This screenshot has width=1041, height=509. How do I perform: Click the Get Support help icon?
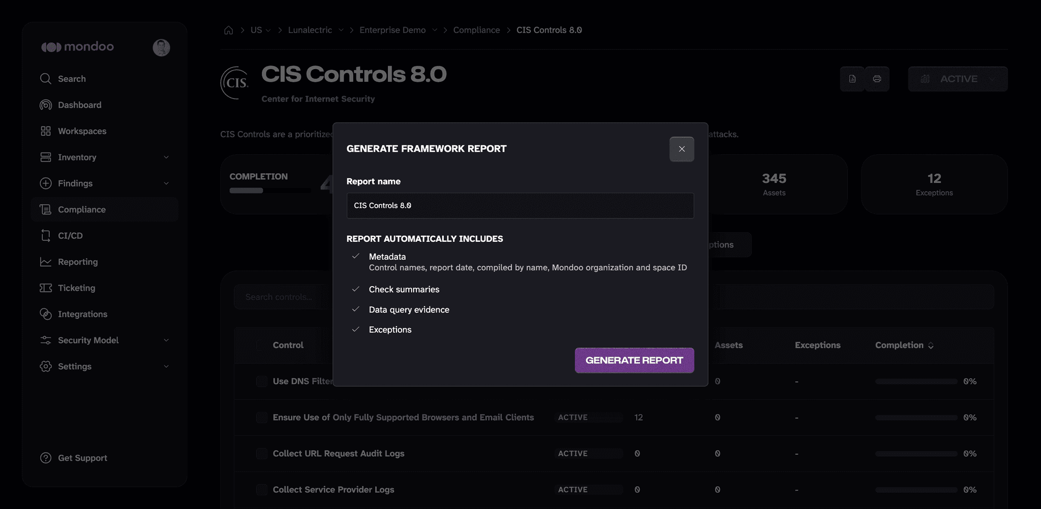click(46, 458)
